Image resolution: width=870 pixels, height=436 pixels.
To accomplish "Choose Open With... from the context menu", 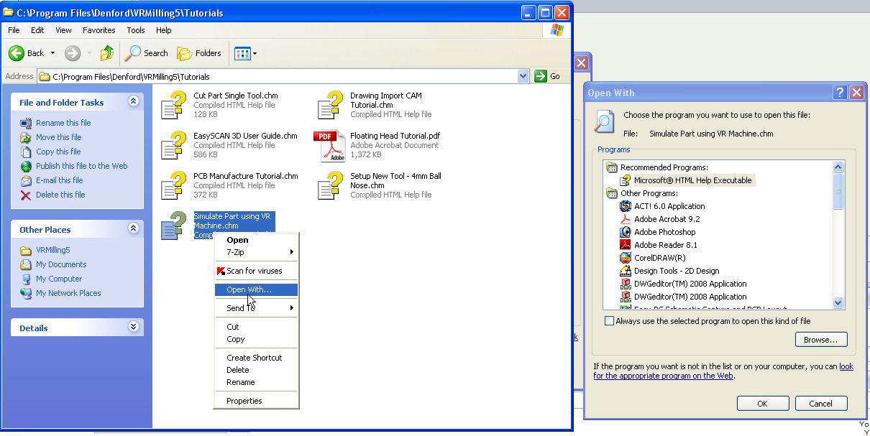I will 249,289.
